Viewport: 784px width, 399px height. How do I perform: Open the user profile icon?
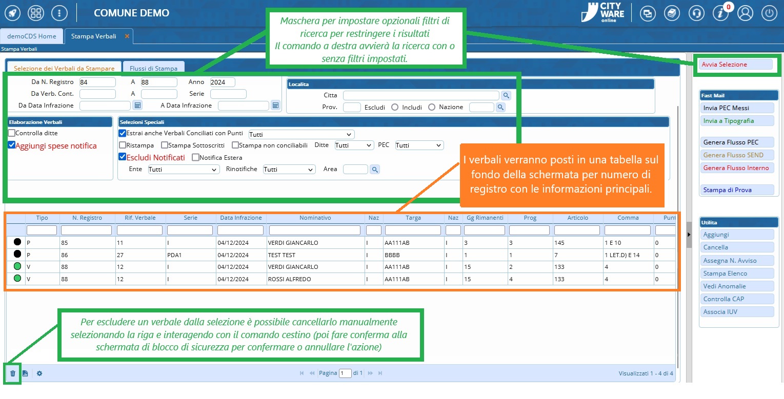point(745,13)
